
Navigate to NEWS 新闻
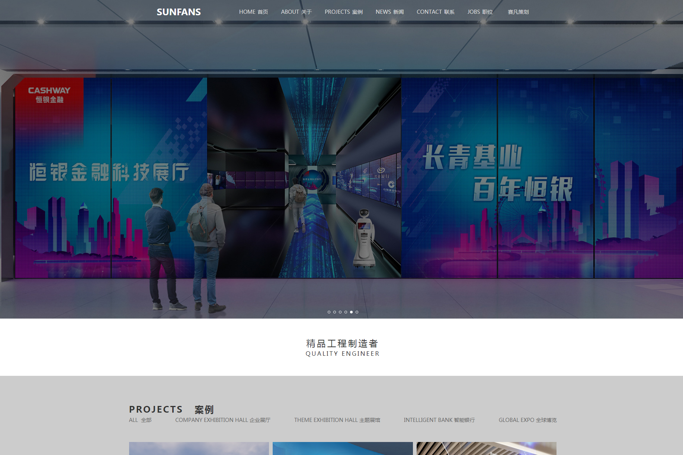coord(389,12)
